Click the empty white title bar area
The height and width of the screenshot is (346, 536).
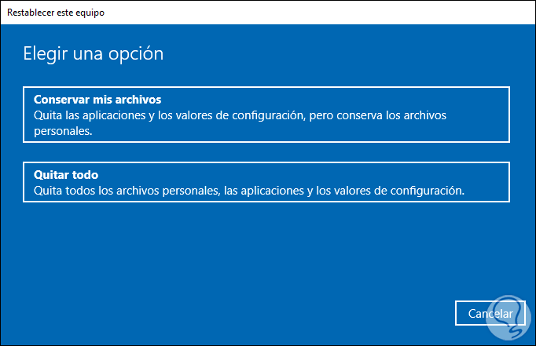click(314, 13)
